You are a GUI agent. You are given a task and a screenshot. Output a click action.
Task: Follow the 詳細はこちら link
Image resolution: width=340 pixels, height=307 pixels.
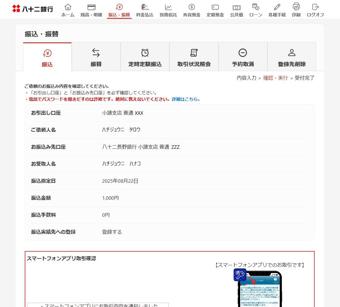186,99
